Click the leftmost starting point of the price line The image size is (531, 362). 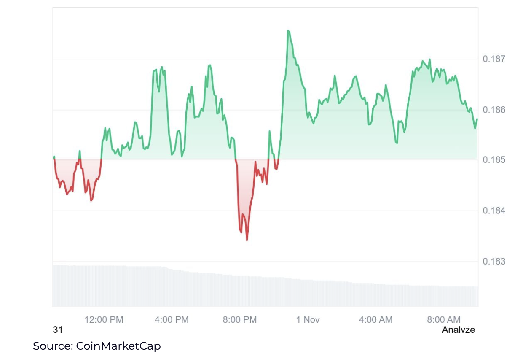click(54, 157)
